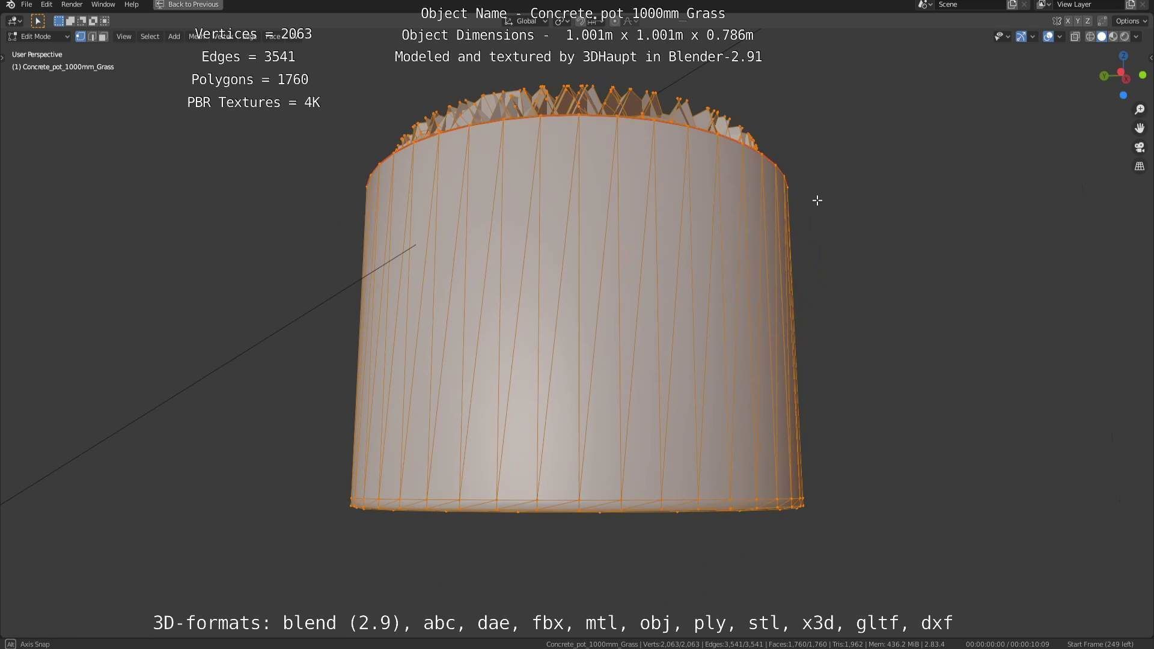Toggle Z axis mirror
The image size is (1154, 649).
click(1087, 21)
